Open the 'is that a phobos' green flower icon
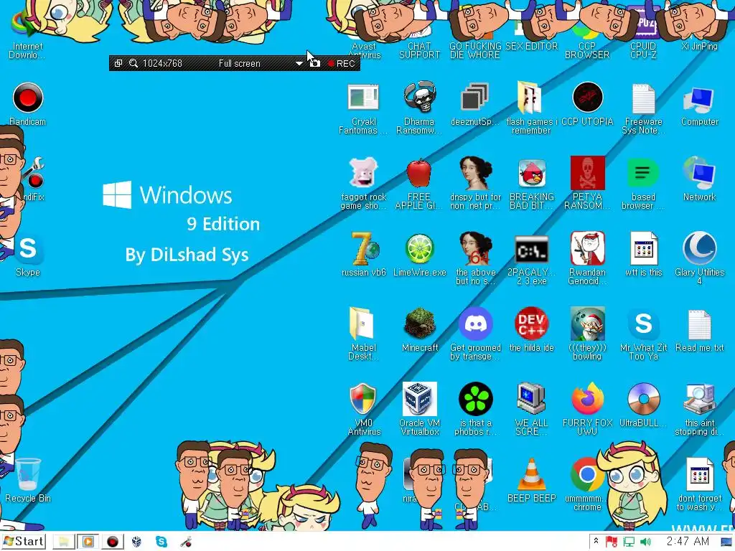The image size is (735, 551). pos(475,399)
